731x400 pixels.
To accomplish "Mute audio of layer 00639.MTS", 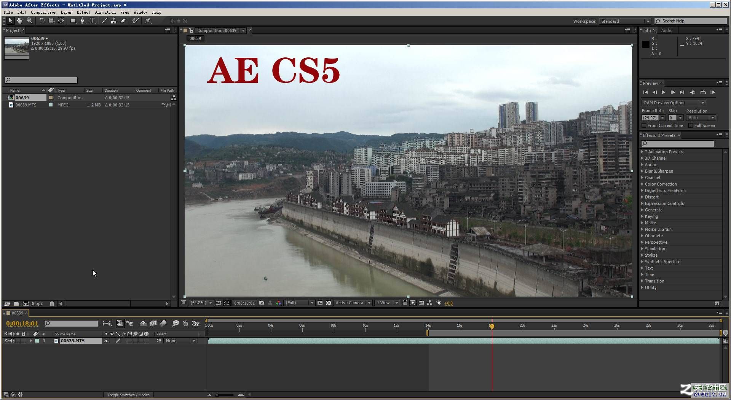I will tap(12, 341).
